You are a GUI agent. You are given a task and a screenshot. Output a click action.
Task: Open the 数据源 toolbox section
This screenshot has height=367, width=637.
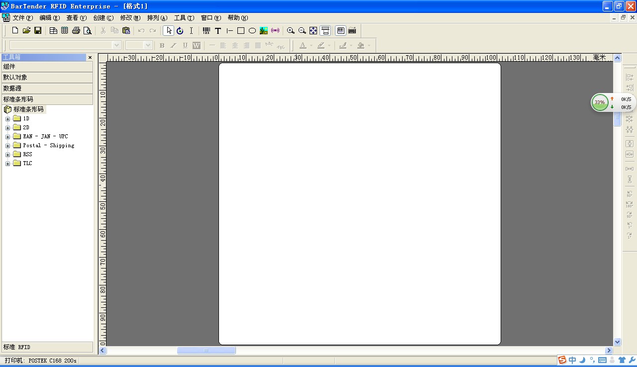pyautogui.click(x=47, y=89)
